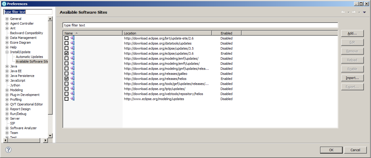Expand the Plug-in Development tree node
371x158 pixels.
click(7, 95)
